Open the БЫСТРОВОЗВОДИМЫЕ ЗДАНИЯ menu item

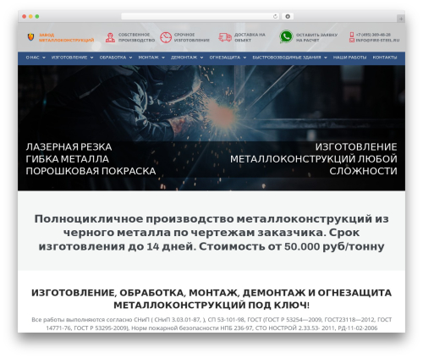(287, 58)
